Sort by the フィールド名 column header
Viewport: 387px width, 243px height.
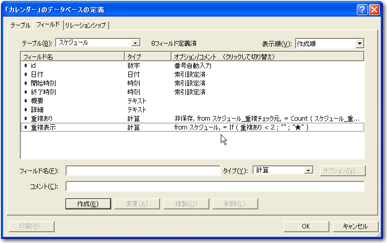(x=72, y=56)
